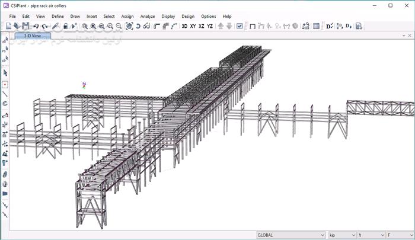
Task: Toggle the checkbox icon in the toolbar
Action: pyautogui.click(x=240, y=26)
